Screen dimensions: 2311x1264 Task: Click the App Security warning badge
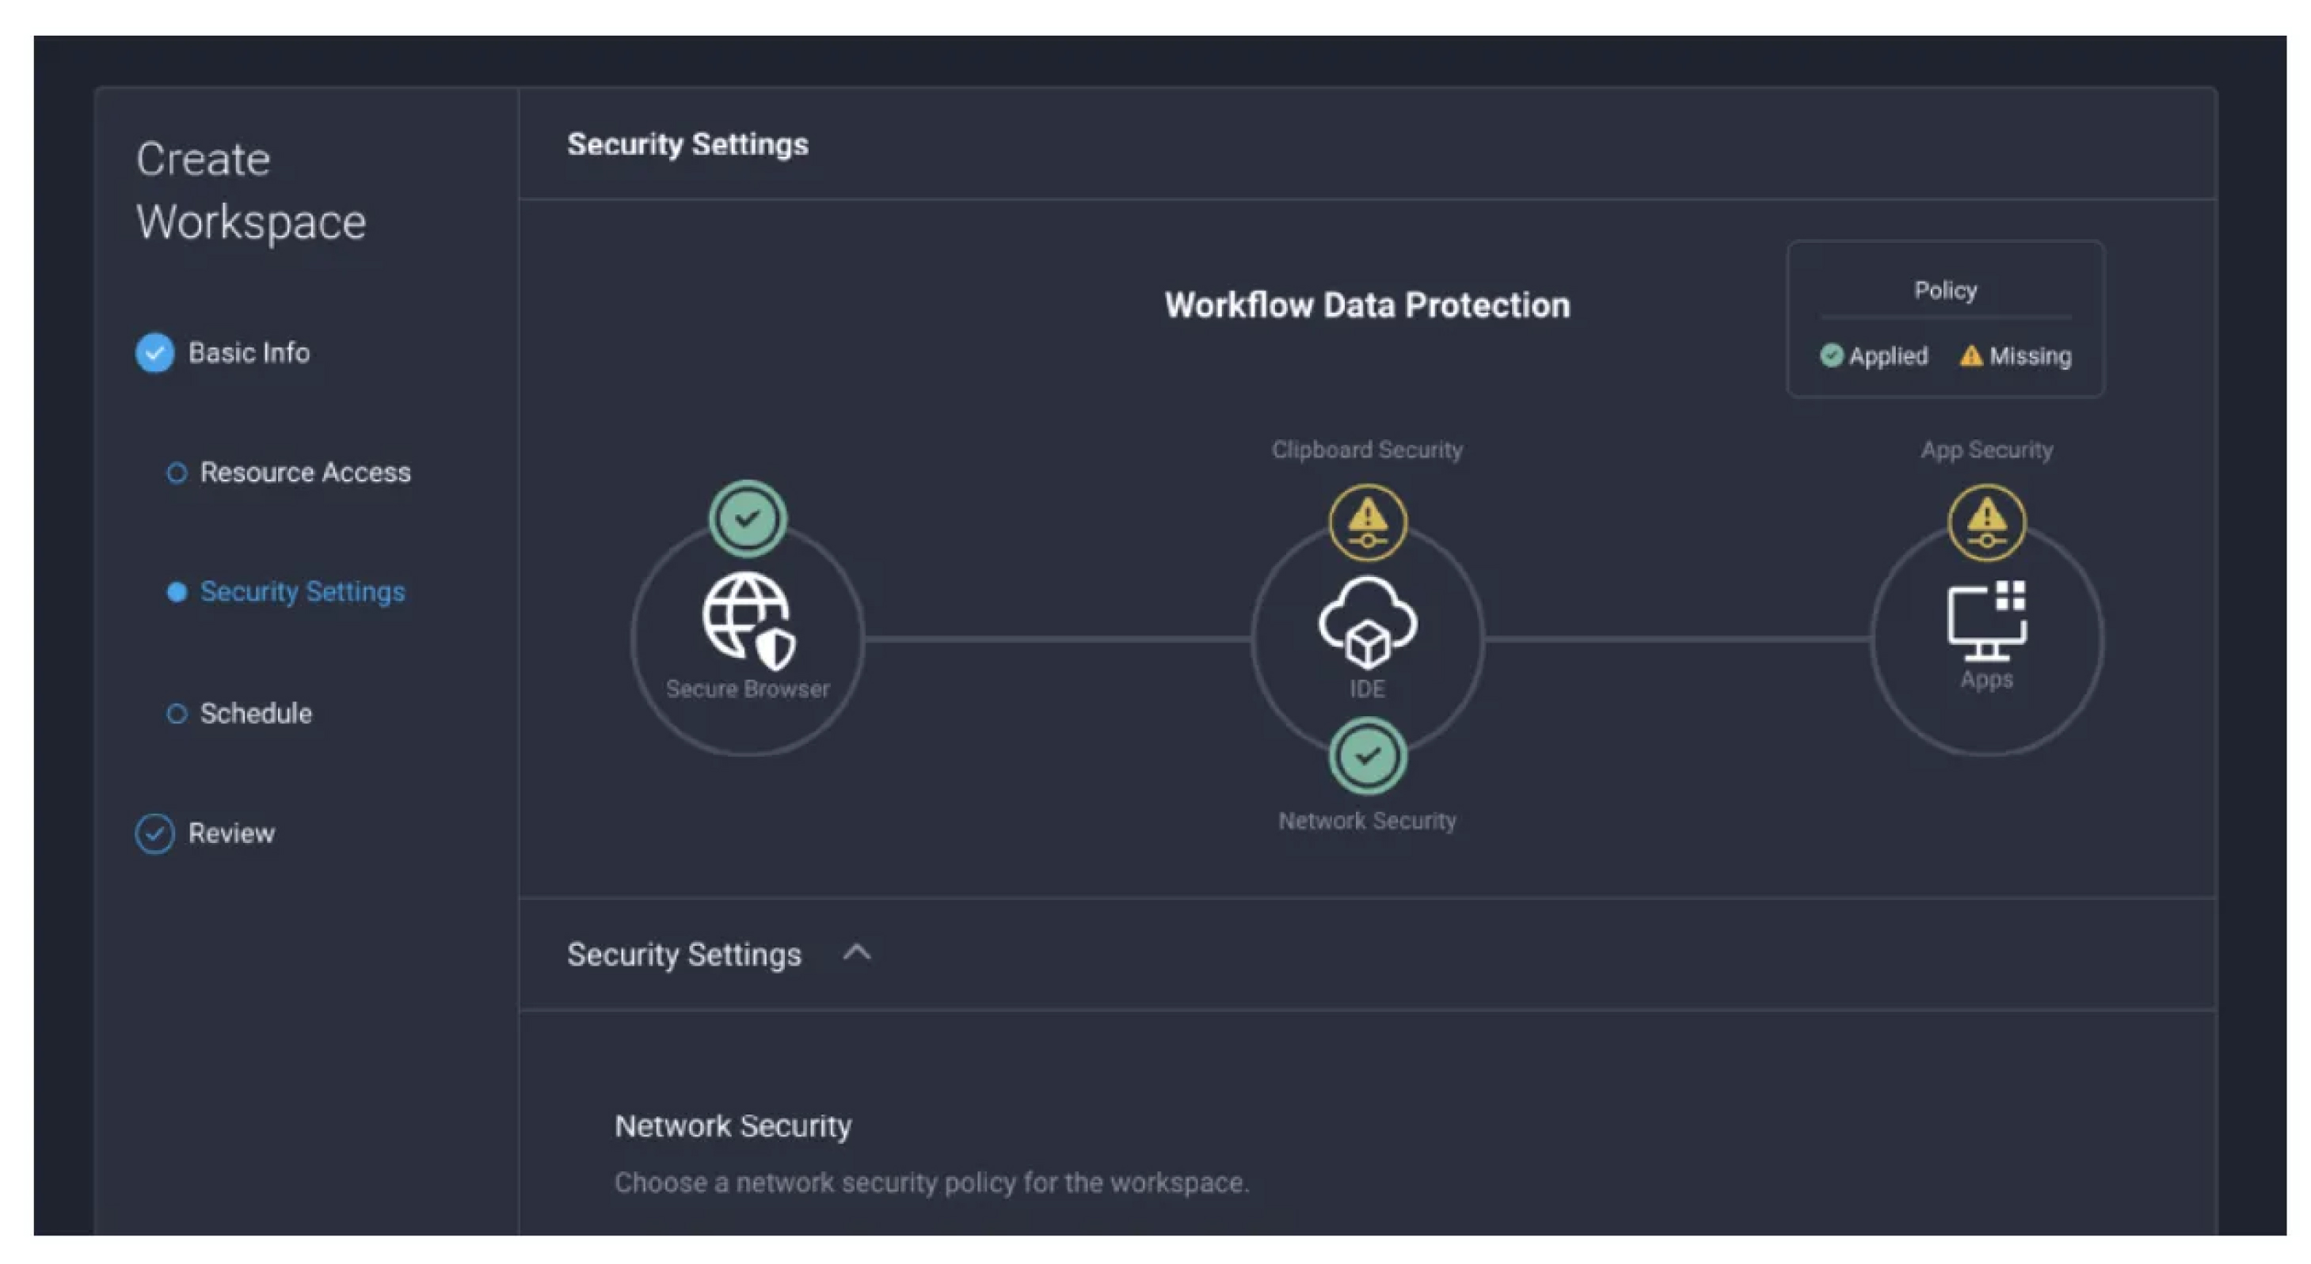1986,522
